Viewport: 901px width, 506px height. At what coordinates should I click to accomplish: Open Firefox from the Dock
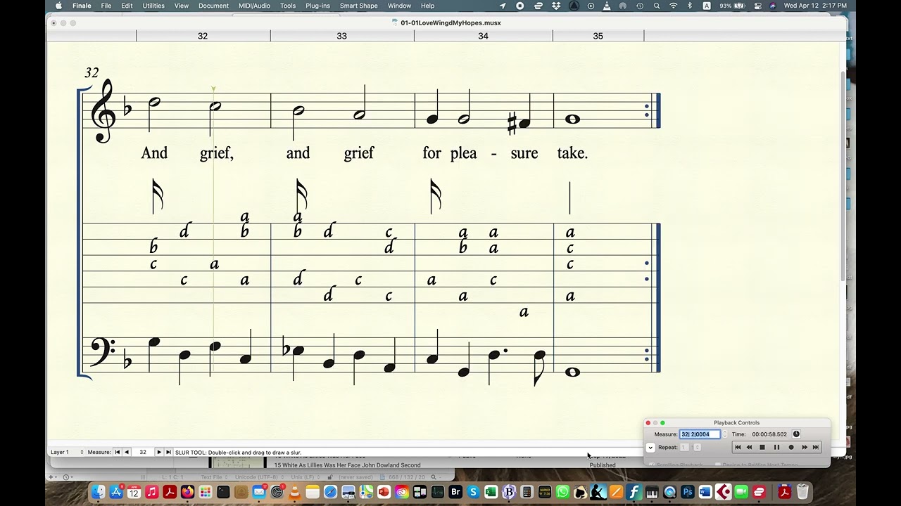pos(187,492)
